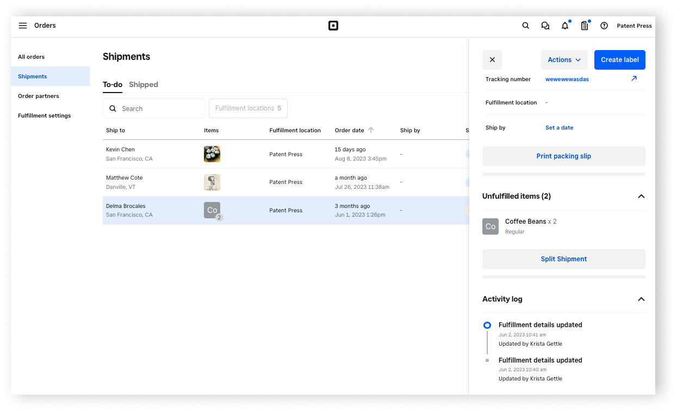Select Delma Brocales shipment row
Viewport: 677px width, 411px height.
[286, 211]
